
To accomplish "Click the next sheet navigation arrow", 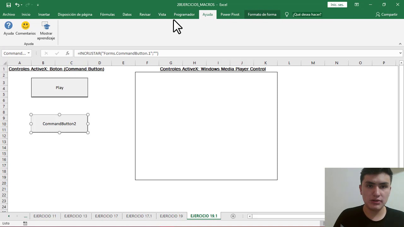I will point(17,216).
